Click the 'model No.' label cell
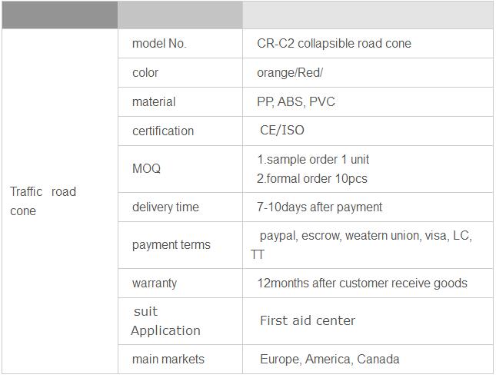The width and height of the screenshot is (496, 378). click(180, 44)
